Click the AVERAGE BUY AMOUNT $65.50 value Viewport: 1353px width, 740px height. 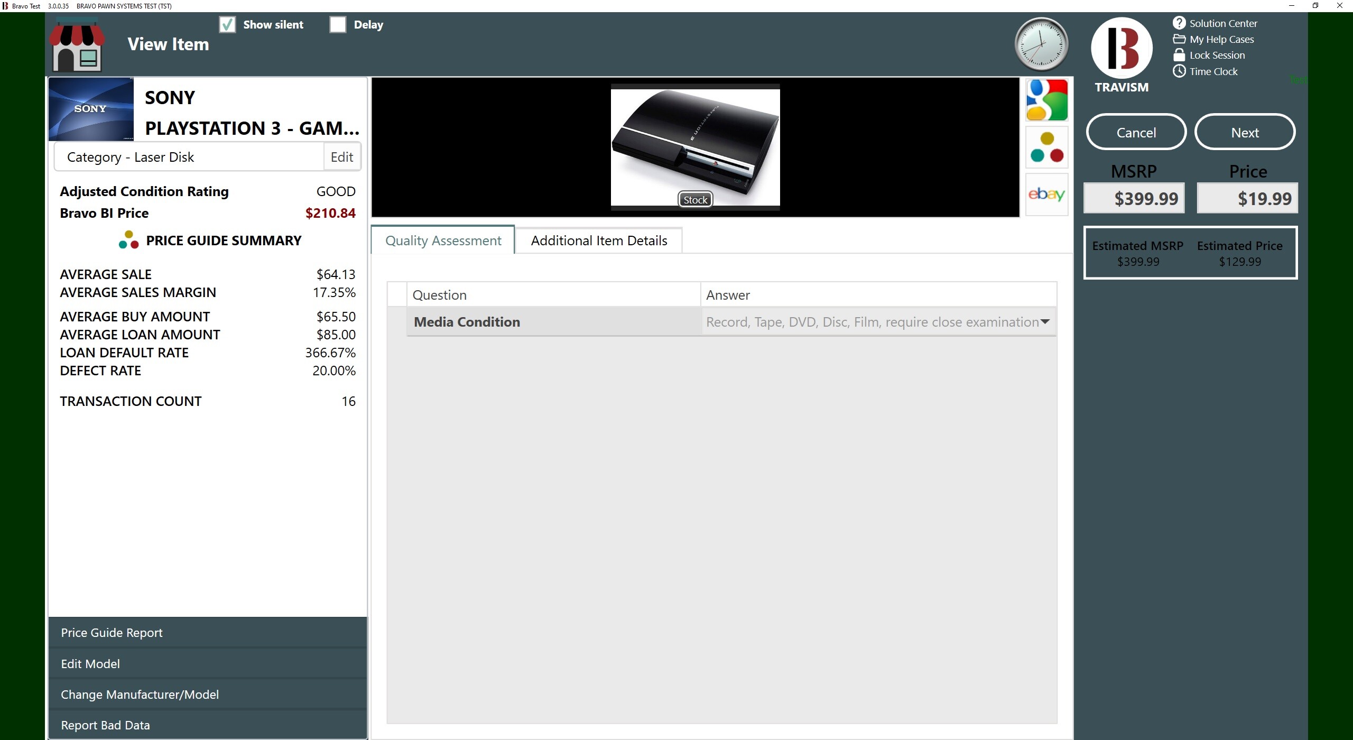pos(336,317)
